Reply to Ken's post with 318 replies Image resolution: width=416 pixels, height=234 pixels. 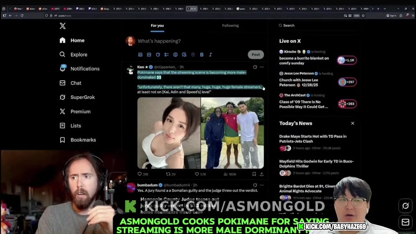click(x=143, y=174)
